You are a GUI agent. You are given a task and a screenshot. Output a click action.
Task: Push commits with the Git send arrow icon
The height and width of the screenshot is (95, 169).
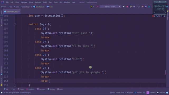pos(145,7)
